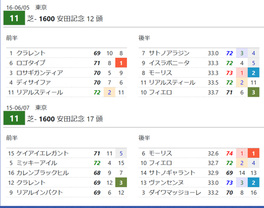Click the green race number 11 badge for 16-06/05
264x208 pixels.
pos(14,18)
